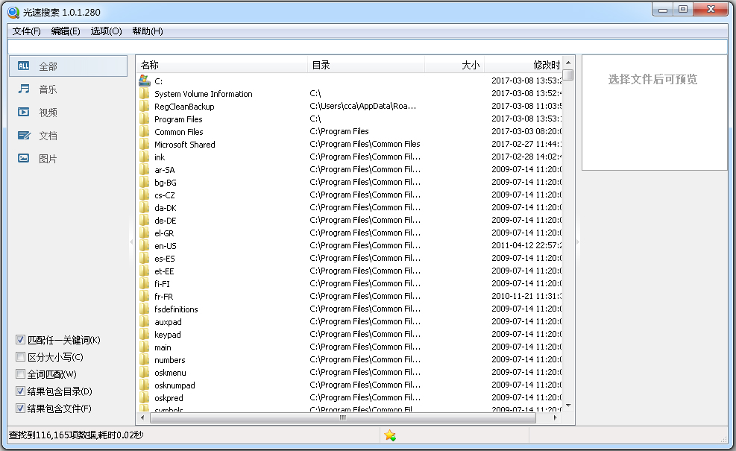Image resolution: width=736 pixels, height=451 pixels.
Task: Enable 区分大小写 case-sensitive checkbox
Action: [x=20, y=357]
